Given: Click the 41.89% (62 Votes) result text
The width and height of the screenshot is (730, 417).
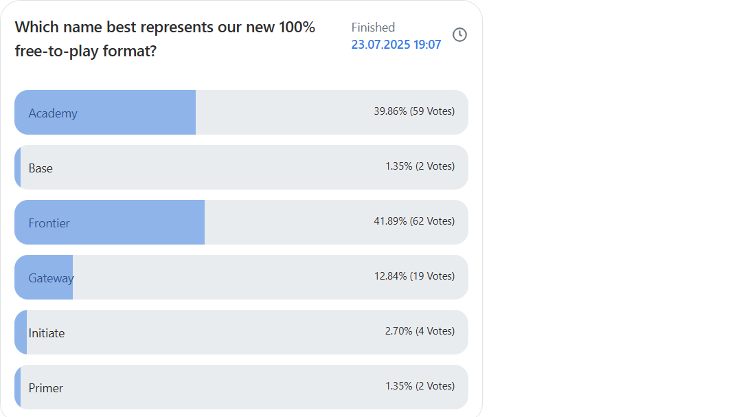Looking at the screenshot, I should [x=414, y=221].
